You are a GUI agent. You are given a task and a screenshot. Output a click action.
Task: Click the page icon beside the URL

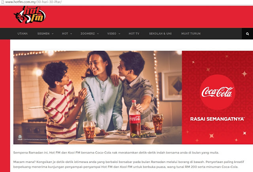click(2, 2)
